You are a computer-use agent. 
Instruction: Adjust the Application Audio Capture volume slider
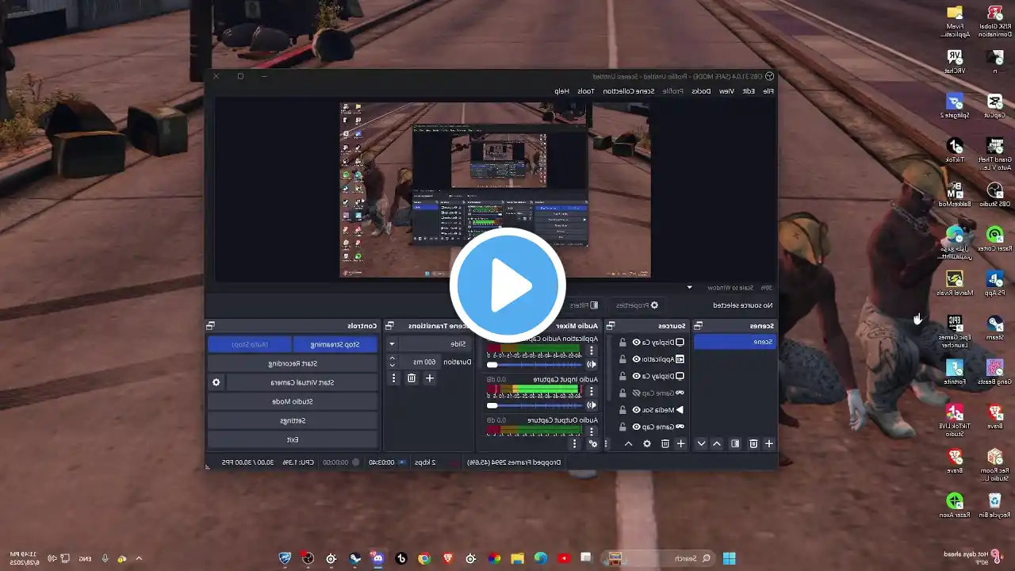534,365
